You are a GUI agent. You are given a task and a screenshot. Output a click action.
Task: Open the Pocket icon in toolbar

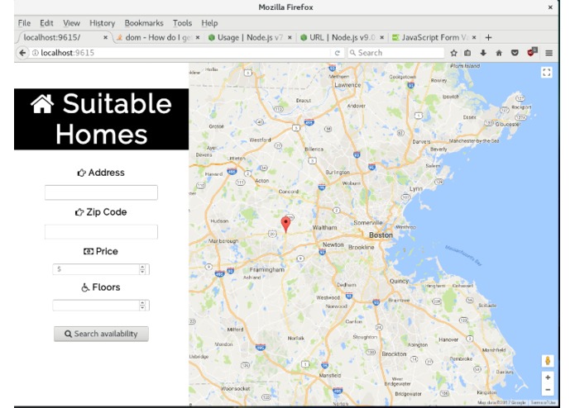(x=515, y=53)
